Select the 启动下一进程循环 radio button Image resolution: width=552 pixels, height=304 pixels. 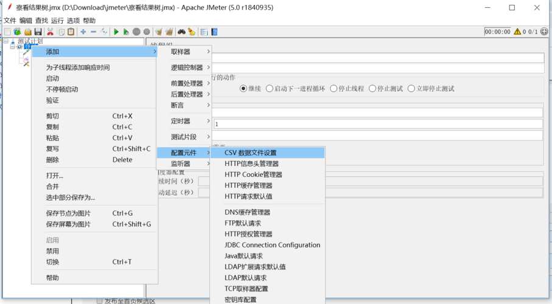tap(270, 89)
